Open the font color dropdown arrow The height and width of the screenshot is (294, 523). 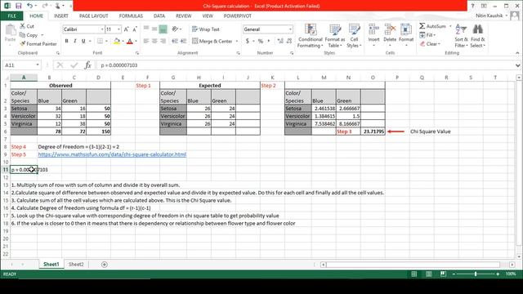point(136,41)
